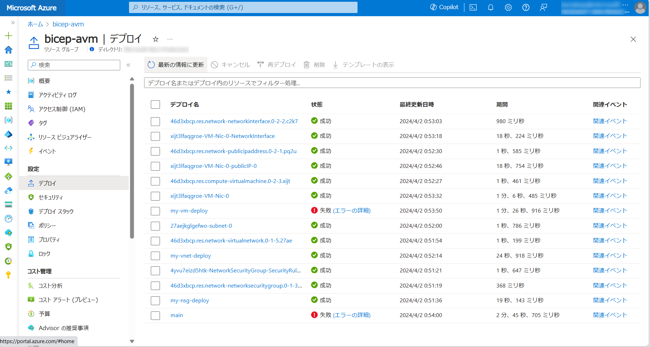650x347 pixels.
Task: Click create a resource plus icon
Action: pyautogui.click(x=8, y=36)
